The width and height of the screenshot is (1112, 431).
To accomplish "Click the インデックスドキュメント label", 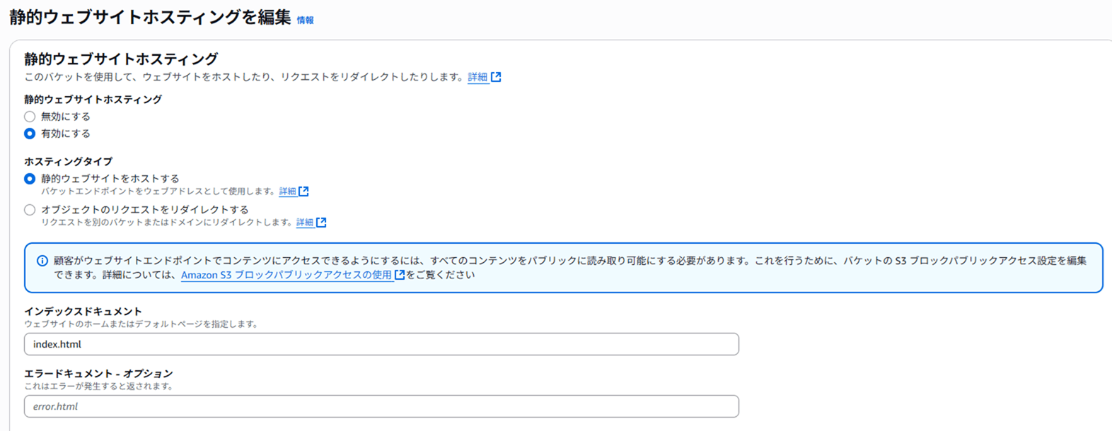I will [83, 312].
